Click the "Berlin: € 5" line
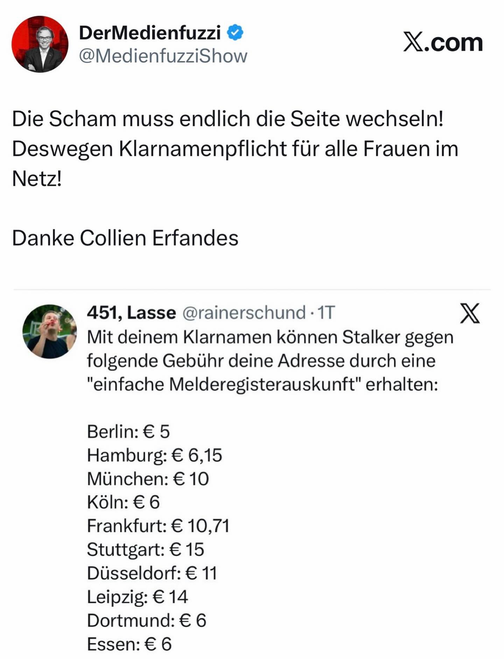The width and height of the screenshot is (504, 659). click(128, 431)
